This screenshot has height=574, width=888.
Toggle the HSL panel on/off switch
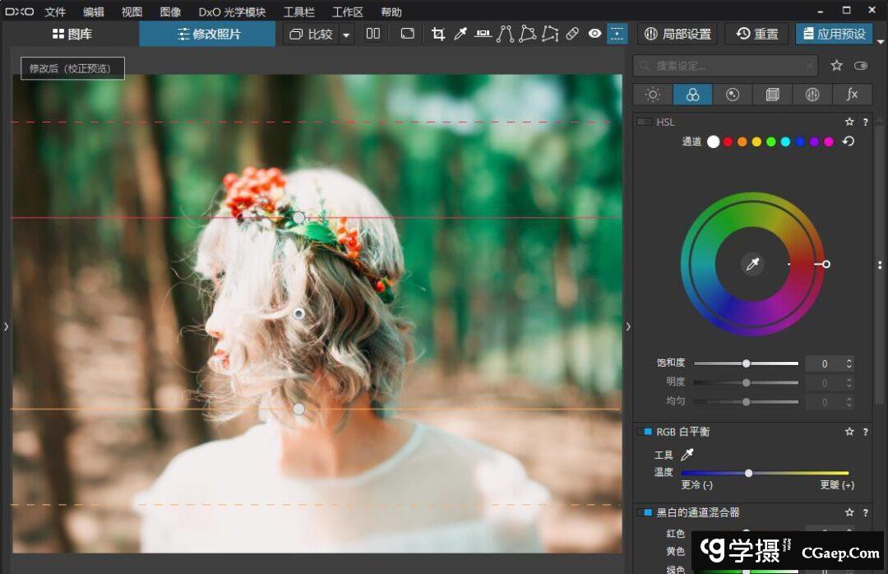point(645,122)
